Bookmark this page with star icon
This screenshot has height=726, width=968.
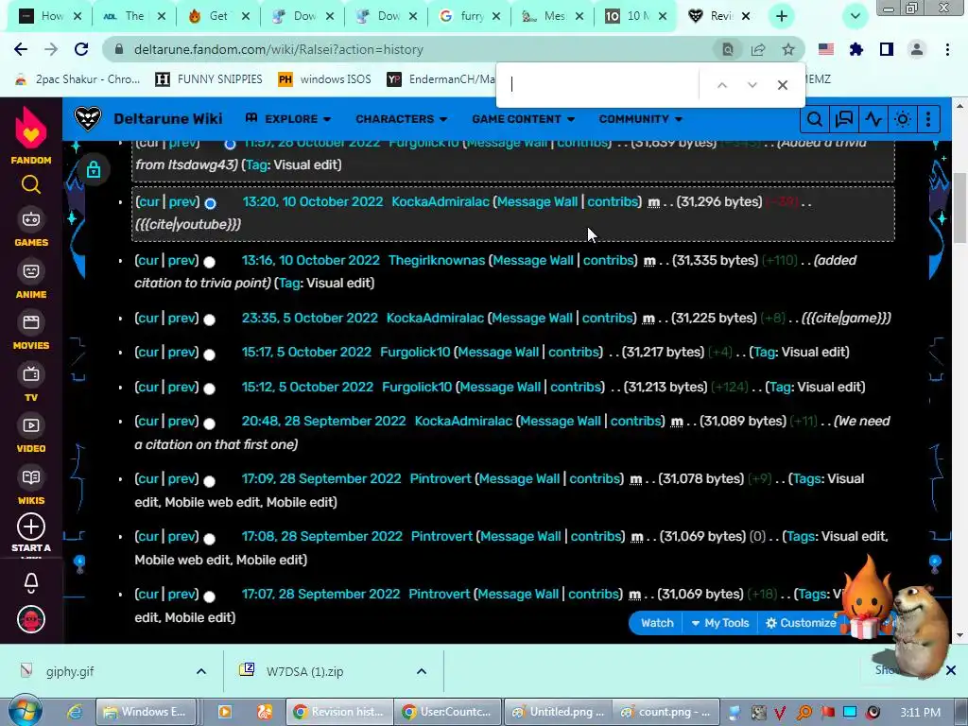(788, 49)
